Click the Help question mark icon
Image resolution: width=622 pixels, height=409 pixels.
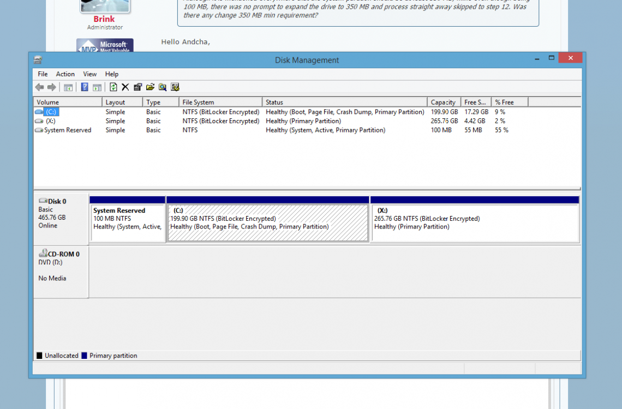85,87
